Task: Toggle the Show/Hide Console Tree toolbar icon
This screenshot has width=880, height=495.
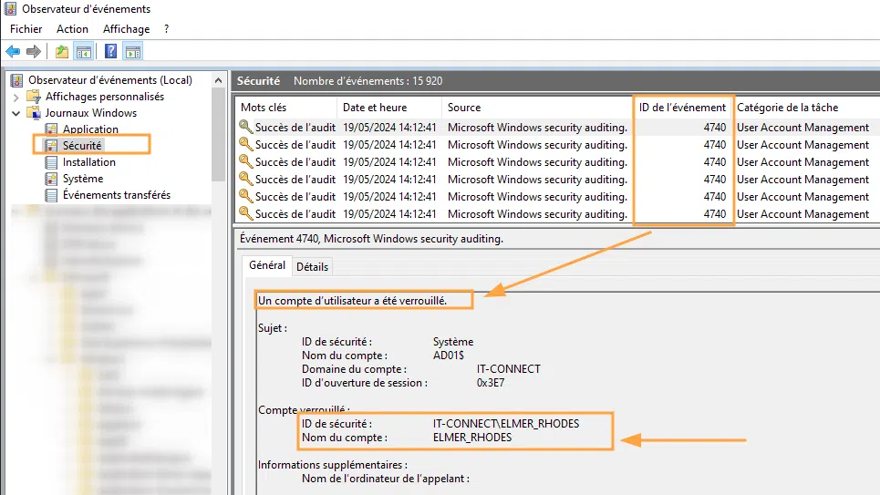Action: [83, 51]
